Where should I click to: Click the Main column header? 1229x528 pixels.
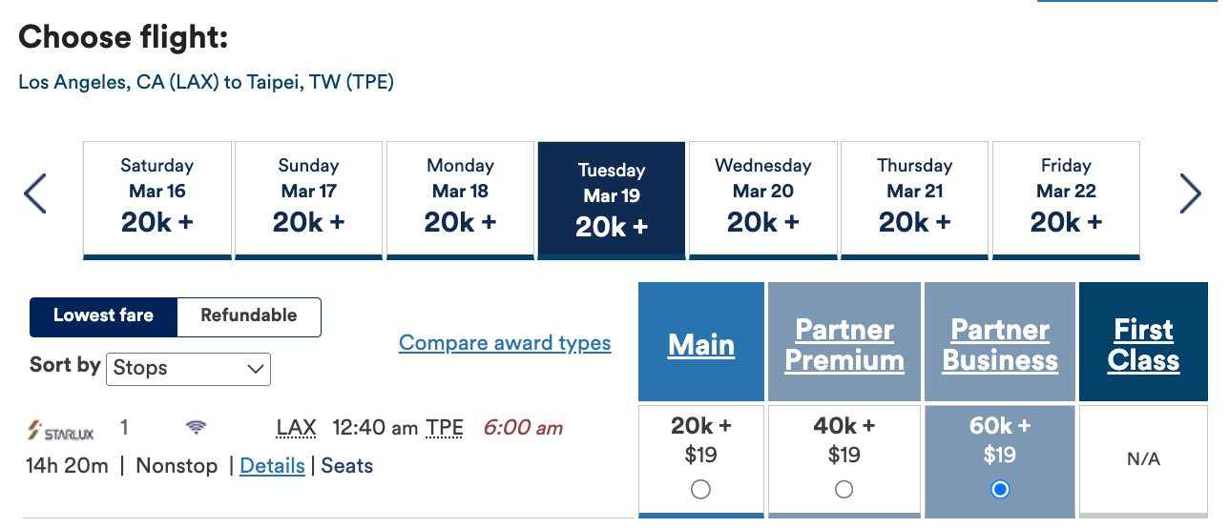point(701,344)
